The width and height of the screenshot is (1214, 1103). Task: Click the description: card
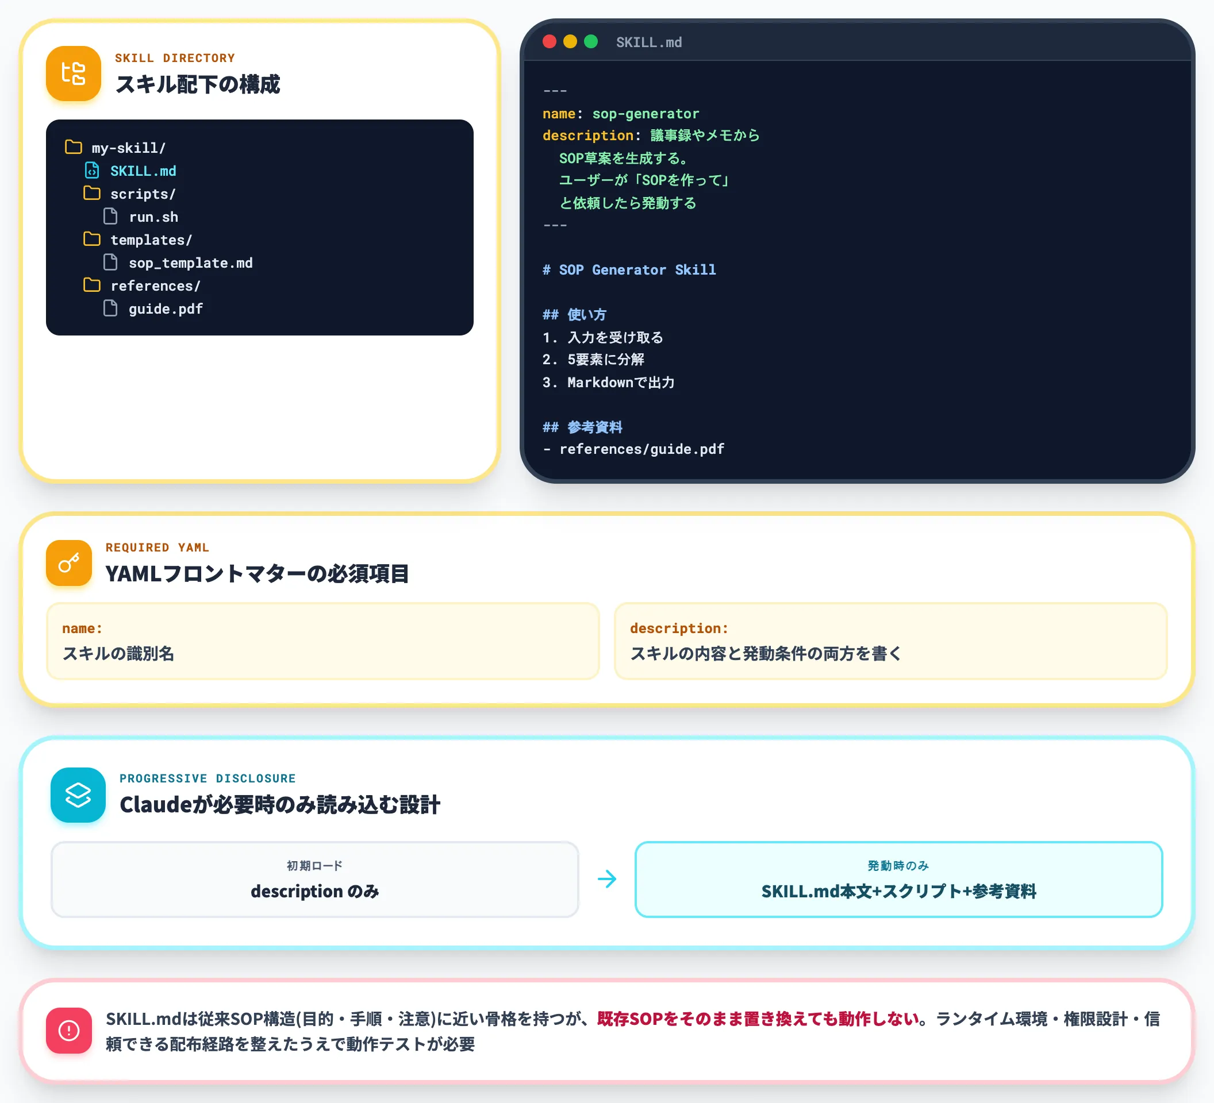point(890,641)
